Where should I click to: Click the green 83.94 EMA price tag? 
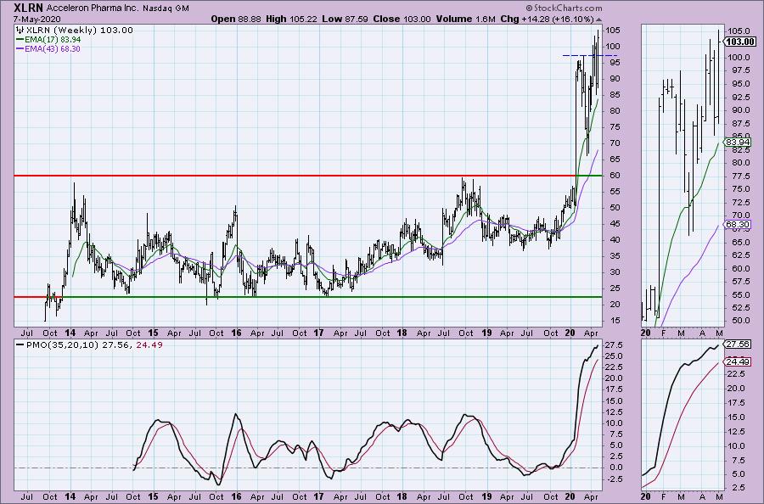737,143
